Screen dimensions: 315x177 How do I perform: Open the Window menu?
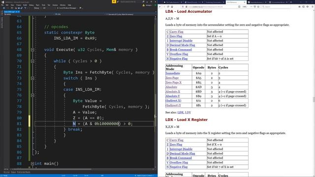[x=63, y=5]
